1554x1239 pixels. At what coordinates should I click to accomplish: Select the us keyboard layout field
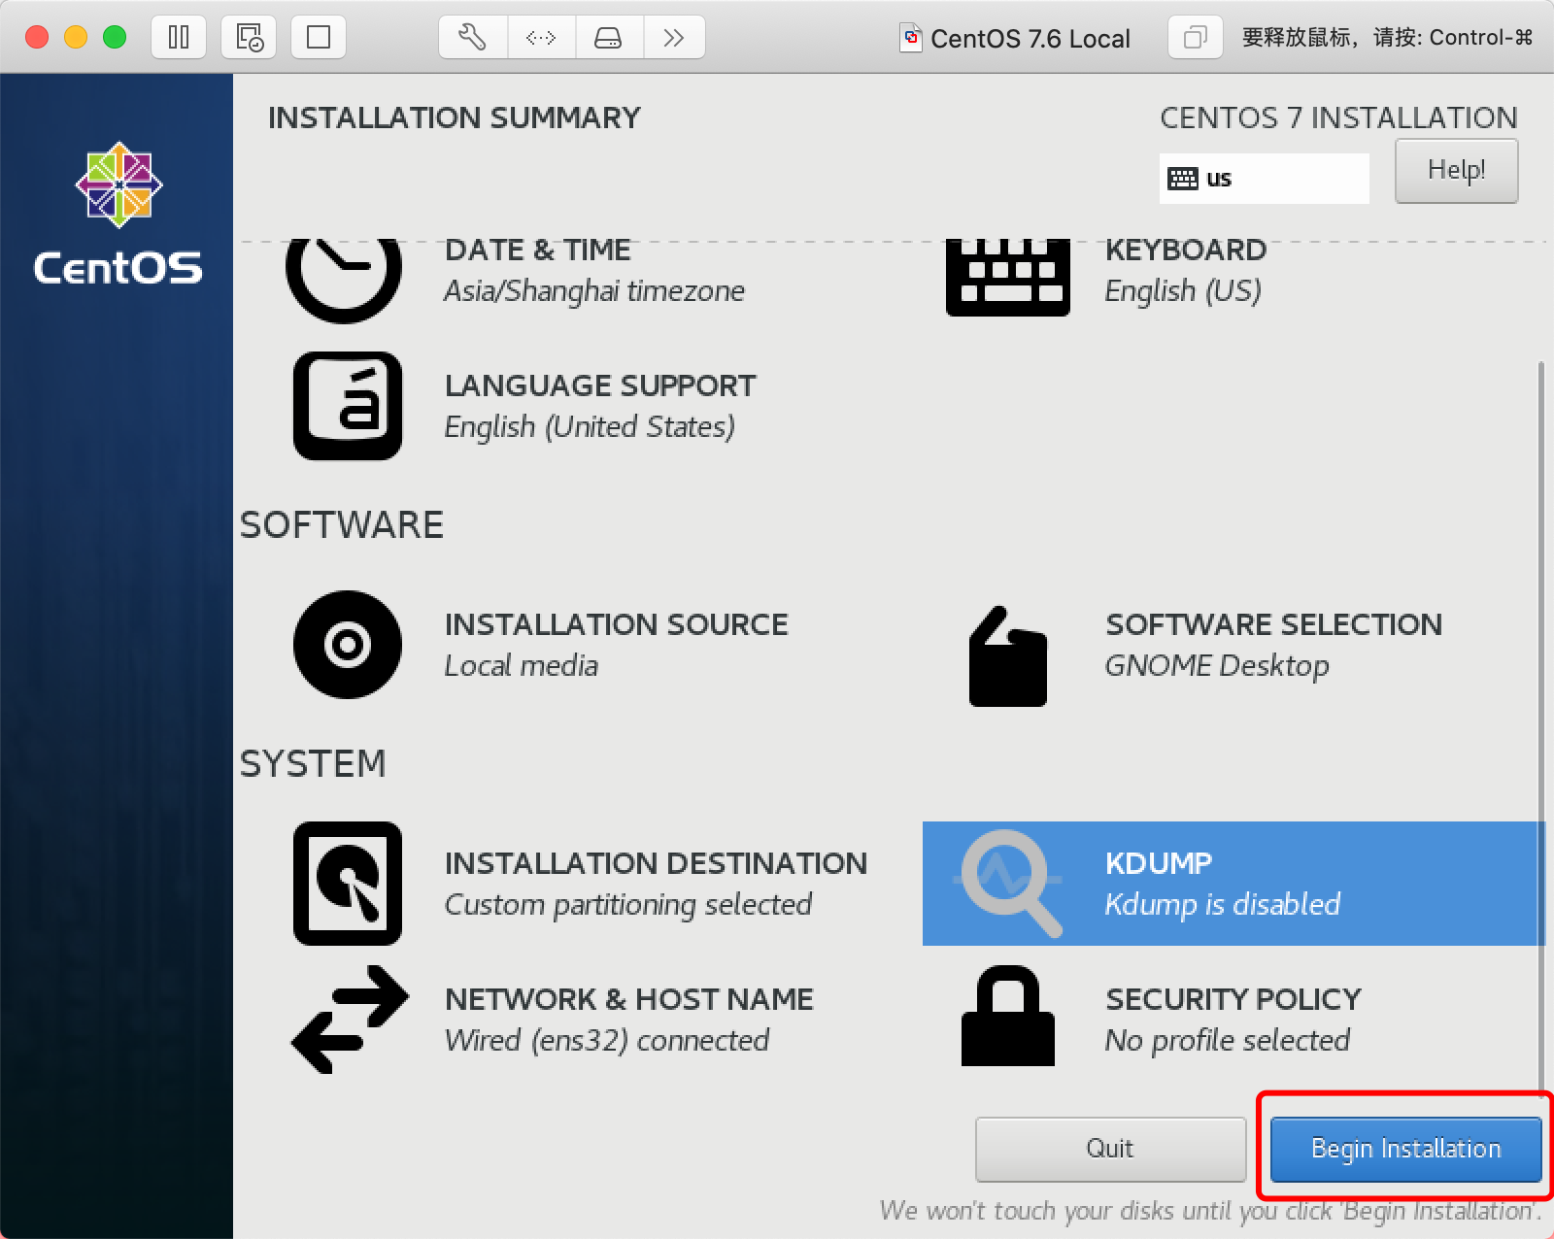(1264, 178)
